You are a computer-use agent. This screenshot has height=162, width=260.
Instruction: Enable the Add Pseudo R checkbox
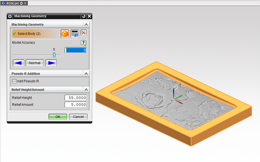tap(14, 81)
